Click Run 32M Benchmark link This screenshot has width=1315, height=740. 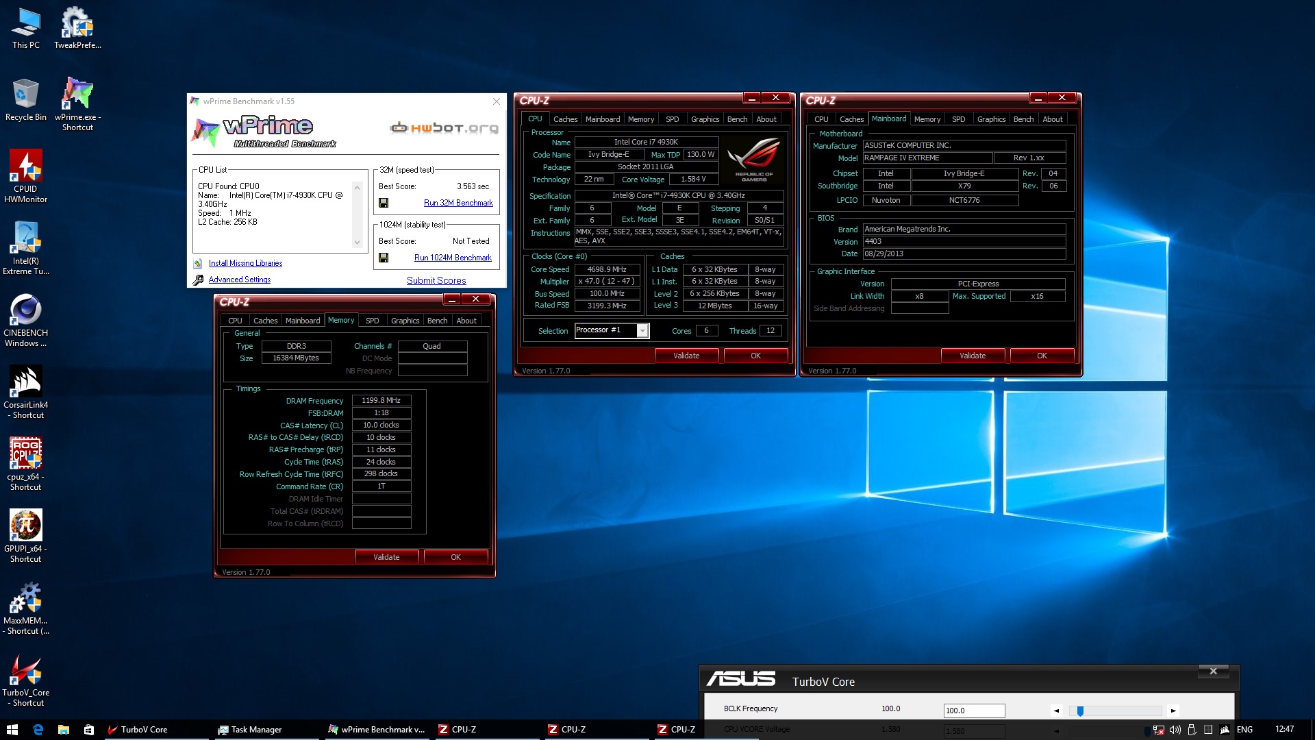458,203
